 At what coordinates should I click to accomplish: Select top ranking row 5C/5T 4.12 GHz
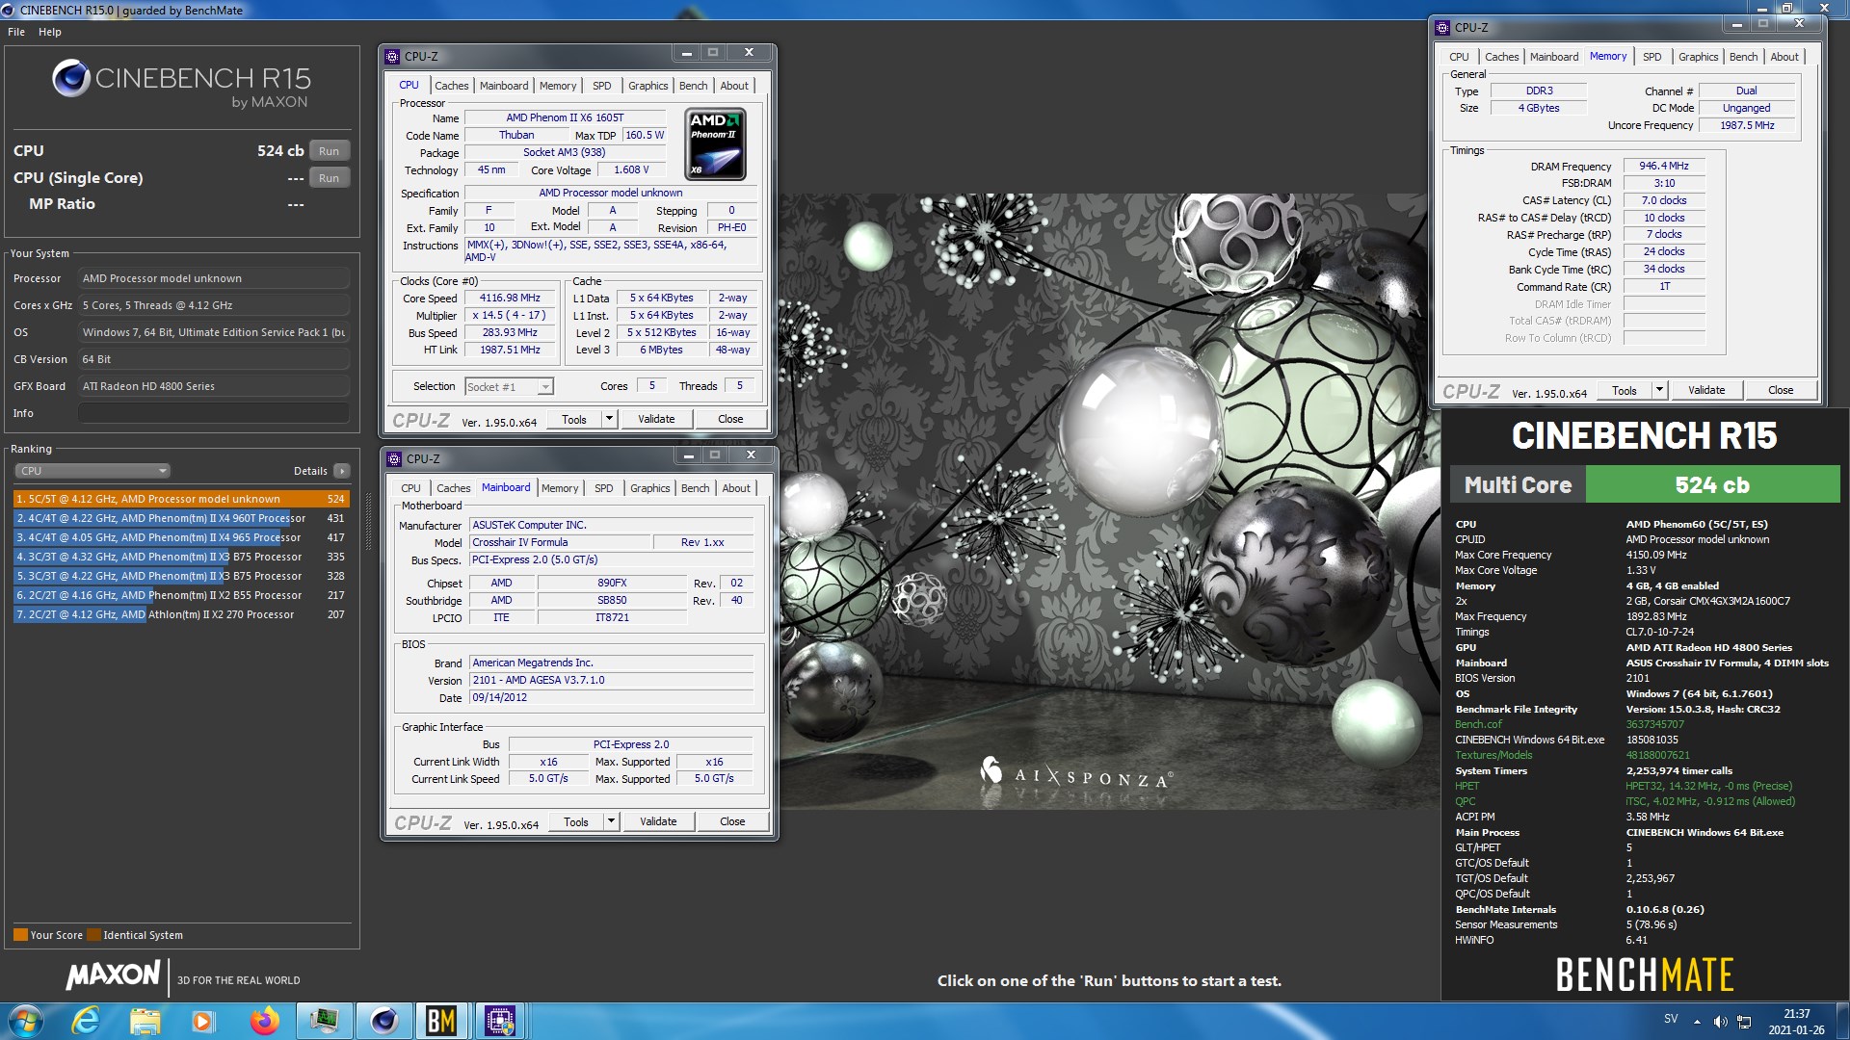tap(181, 499)
